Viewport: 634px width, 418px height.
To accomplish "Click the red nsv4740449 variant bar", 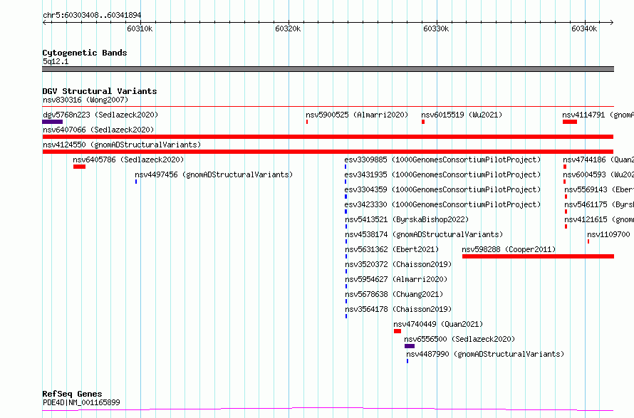I will (x=397, y=331).
